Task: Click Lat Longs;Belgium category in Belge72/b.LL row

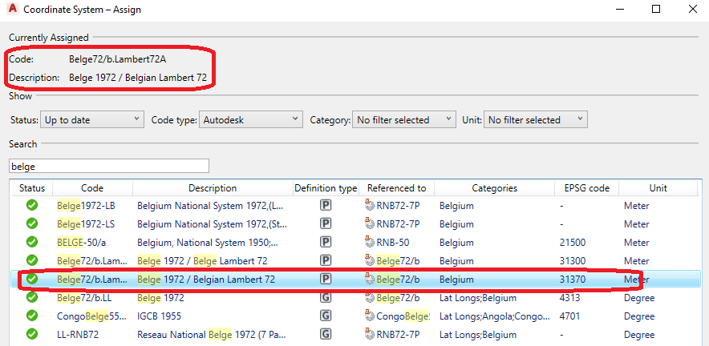Action: pos(477,298)
